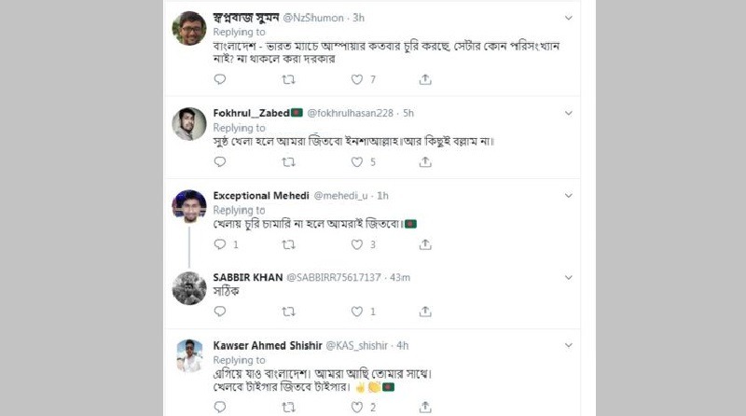Viewport: 746px width, 416px height.
Task: Like Exceptional Mehedi's tweet
Action: coord(356,244)
